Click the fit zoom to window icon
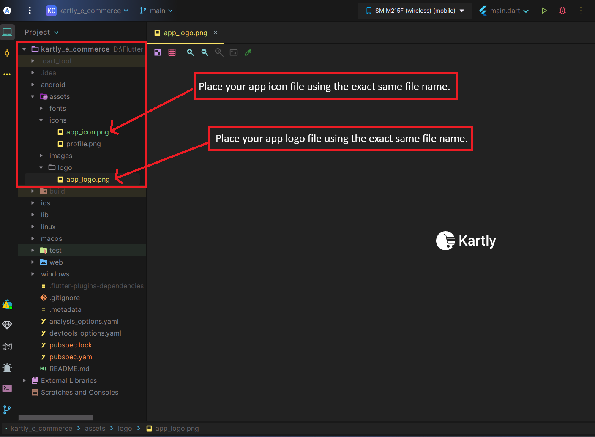 click(234, 52)
